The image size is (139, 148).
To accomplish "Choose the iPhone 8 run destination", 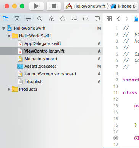I will (x=123, y=6).
